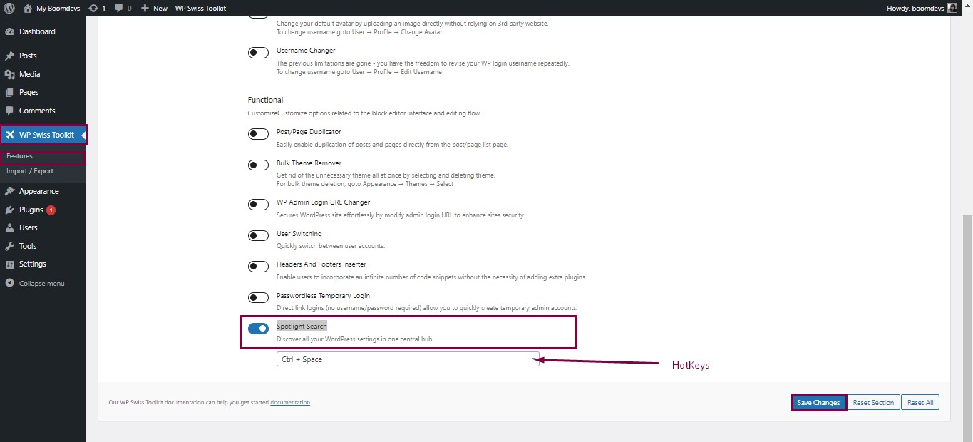
Task: Open the Tools menu
Action: [28, 246]
